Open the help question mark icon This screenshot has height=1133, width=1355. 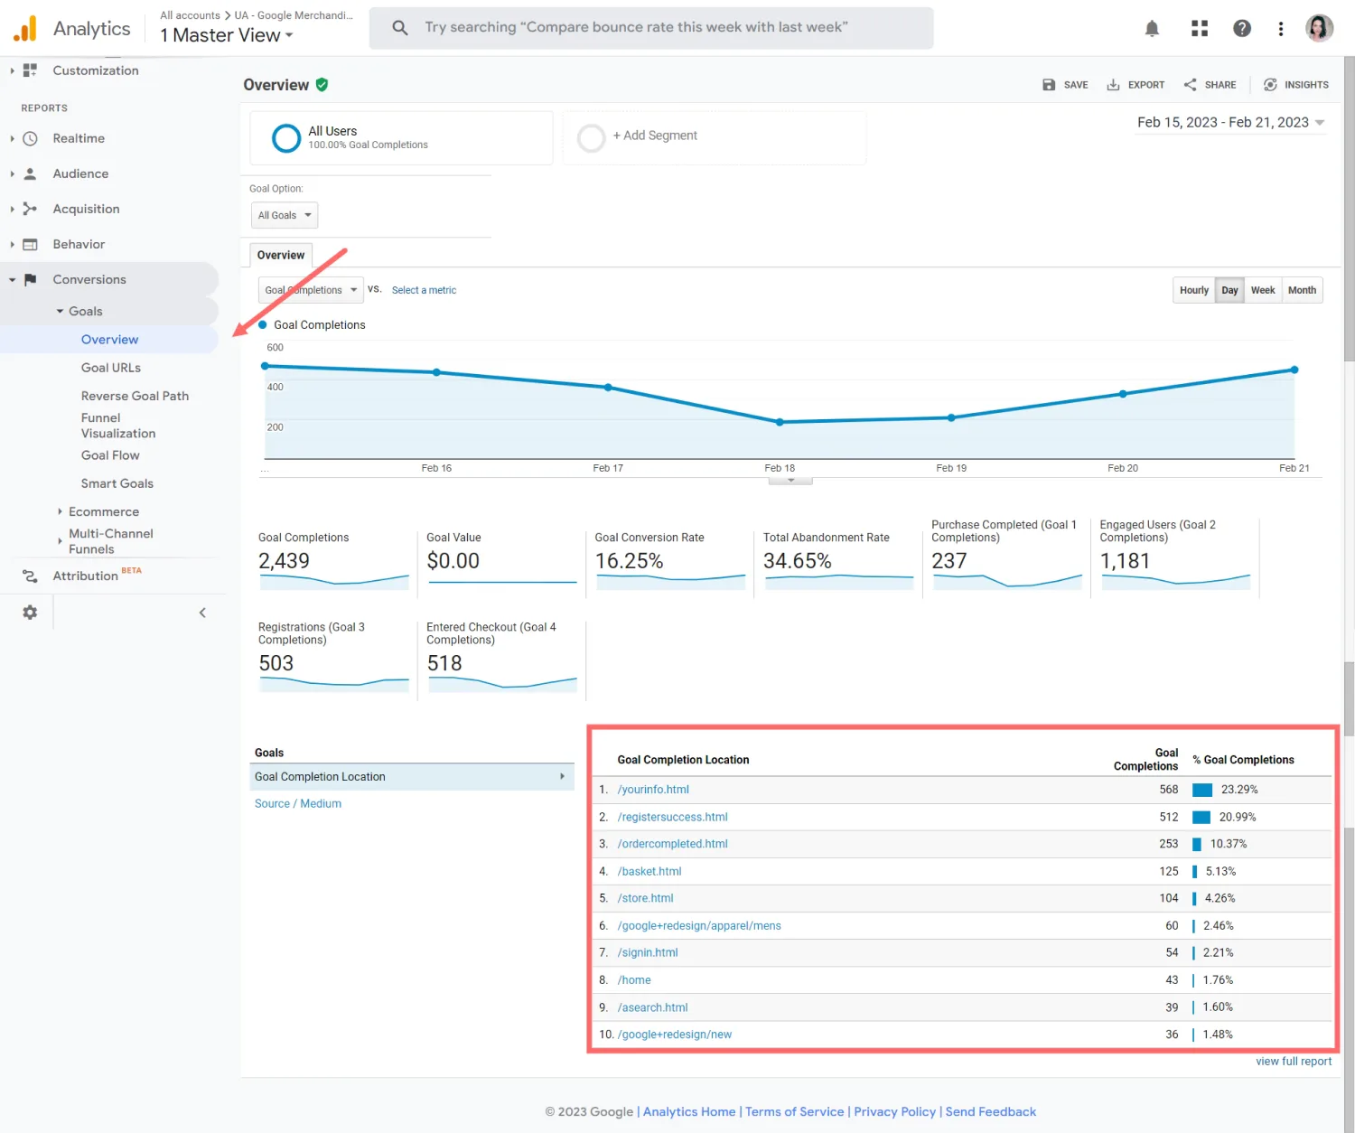1242,29
